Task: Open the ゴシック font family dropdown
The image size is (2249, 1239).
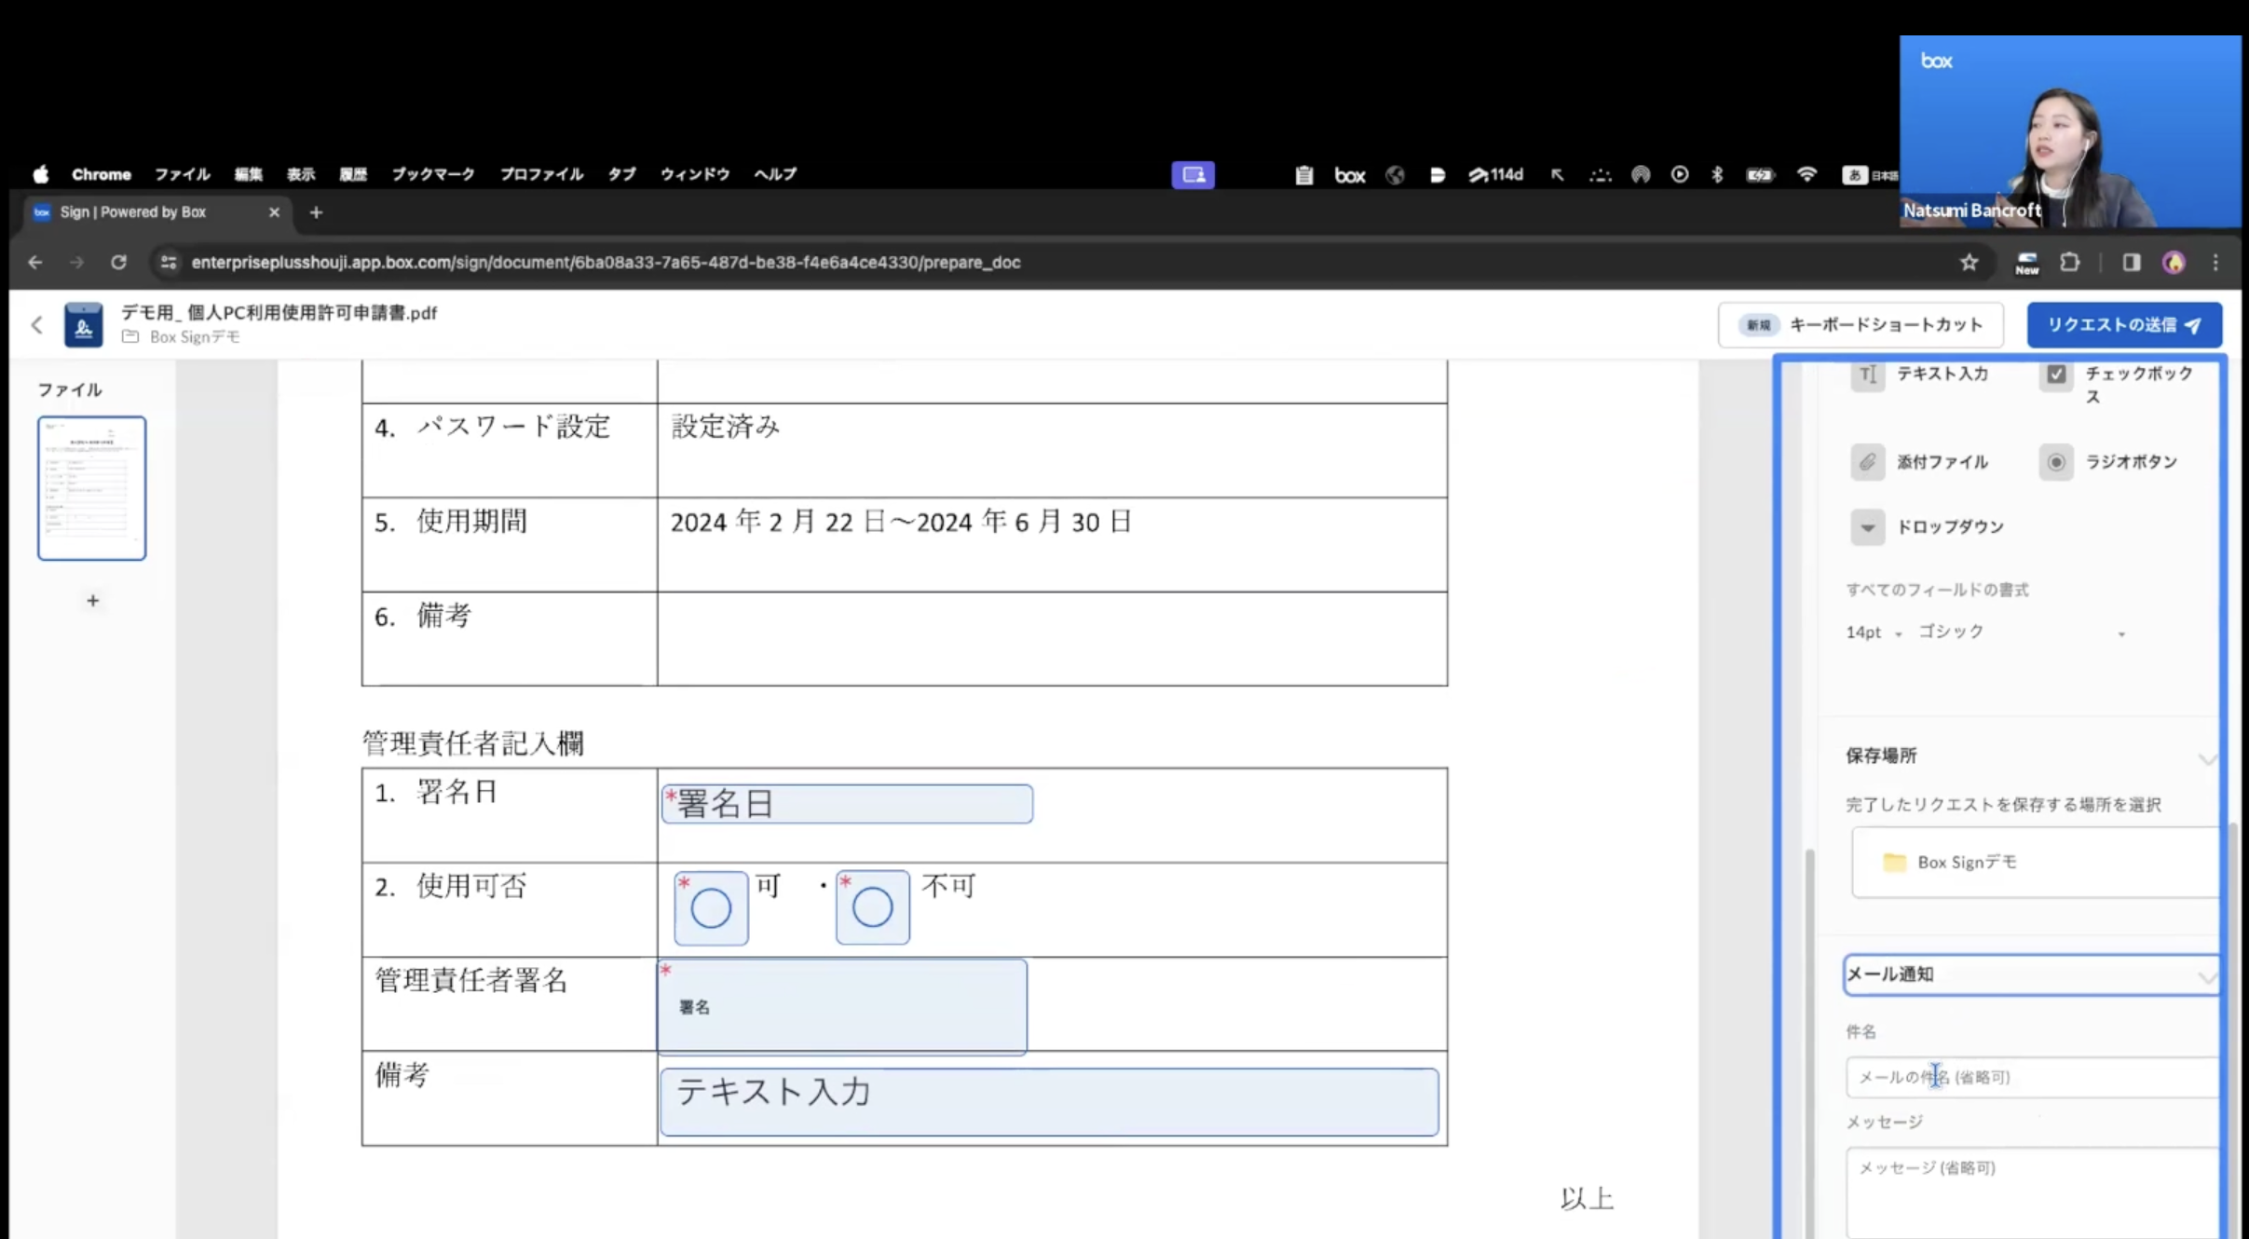Action: click(2022, 633)
